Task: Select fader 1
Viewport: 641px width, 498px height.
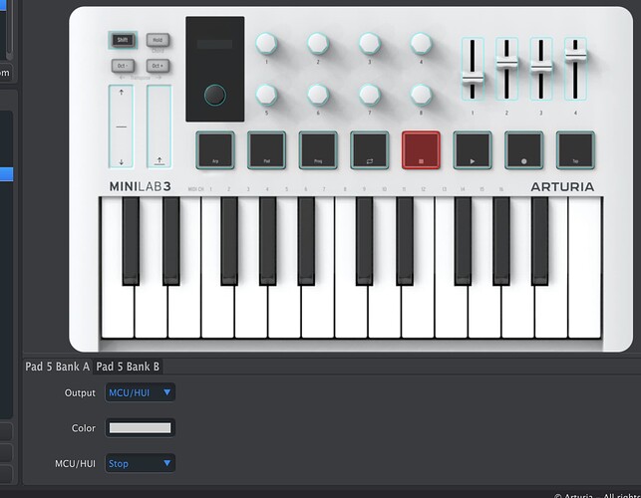Action: click(x=473, y=69)
